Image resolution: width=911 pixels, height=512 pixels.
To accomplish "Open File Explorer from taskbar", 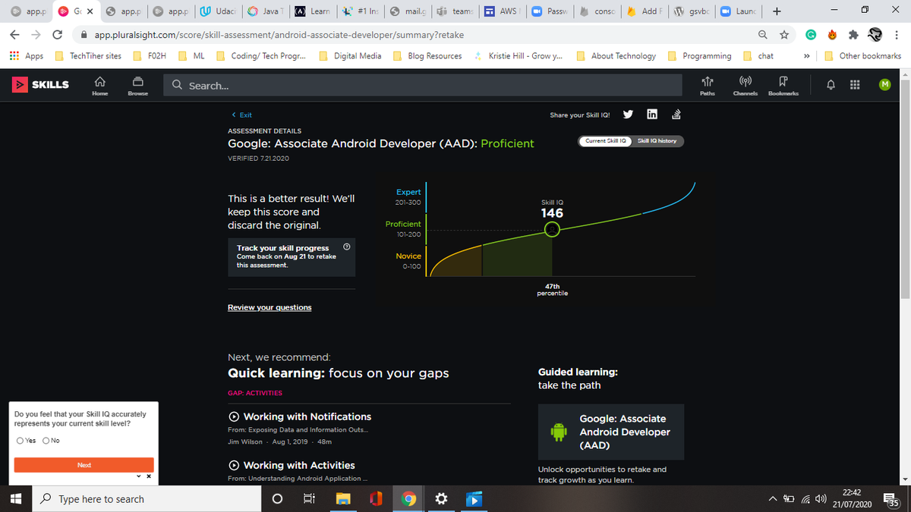I will [x=343, y=499].
